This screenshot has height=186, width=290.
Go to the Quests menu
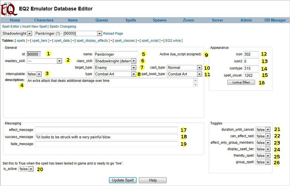pos(102,20)
